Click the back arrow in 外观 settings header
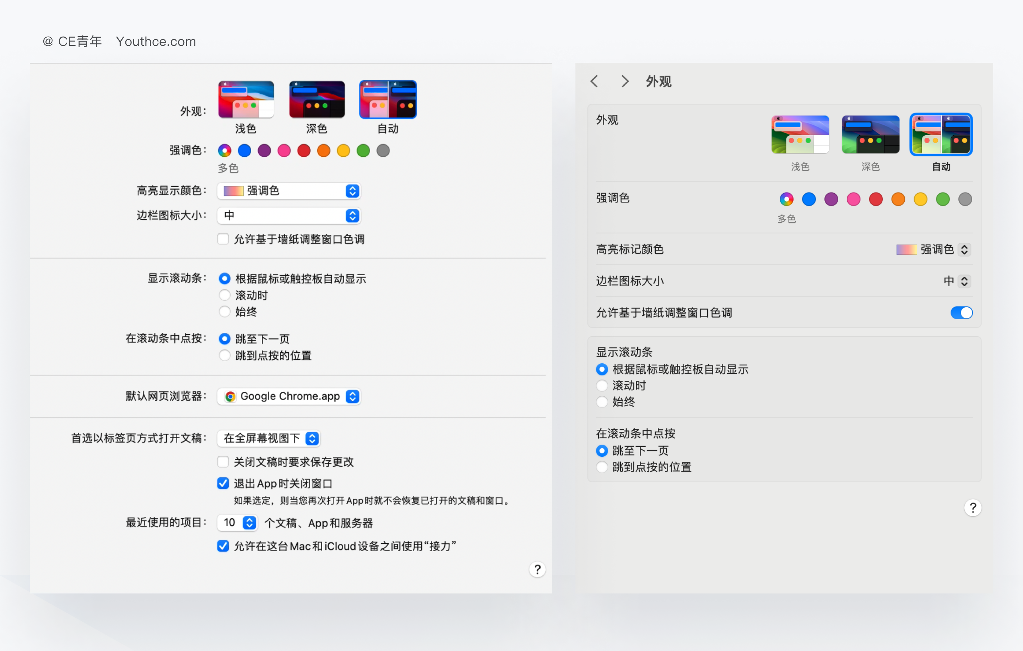The width and height of the screenshot is (1023, 651). [594, 81]
